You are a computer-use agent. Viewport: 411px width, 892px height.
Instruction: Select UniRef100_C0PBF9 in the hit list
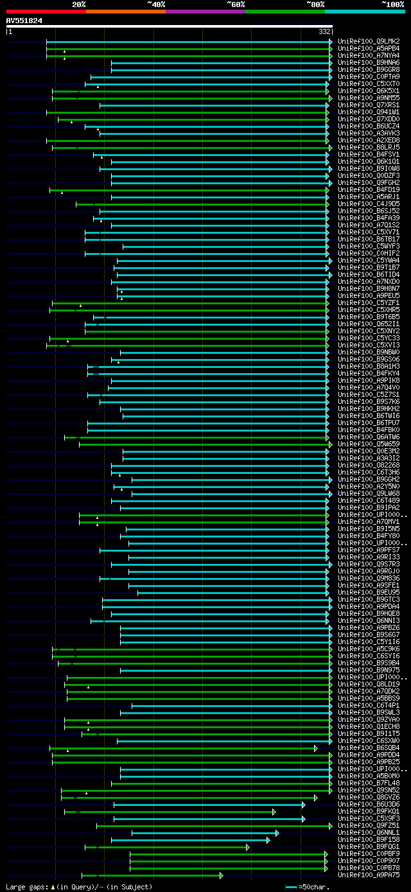click(x=369, y=853)
